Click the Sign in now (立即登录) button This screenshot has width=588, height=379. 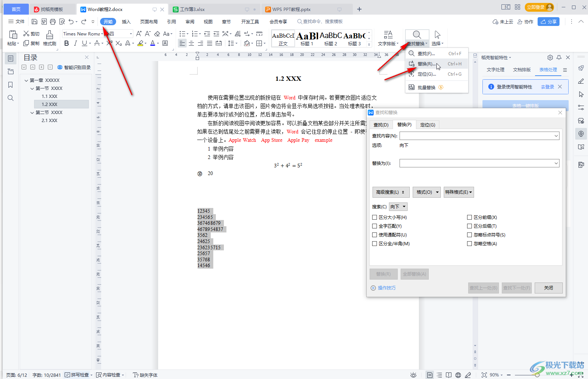coord(539,7)
